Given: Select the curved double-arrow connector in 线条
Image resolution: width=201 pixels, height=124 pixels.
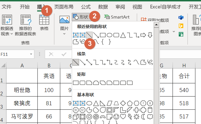Looking at the screenshot, I should coord(129,62).
